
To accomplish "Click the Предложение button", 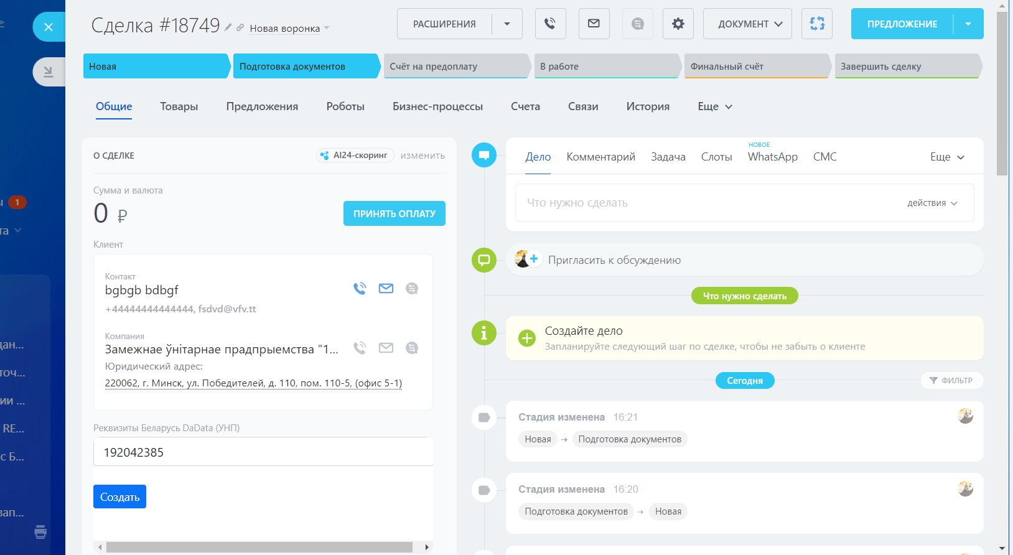I will (x=902, y=24).
